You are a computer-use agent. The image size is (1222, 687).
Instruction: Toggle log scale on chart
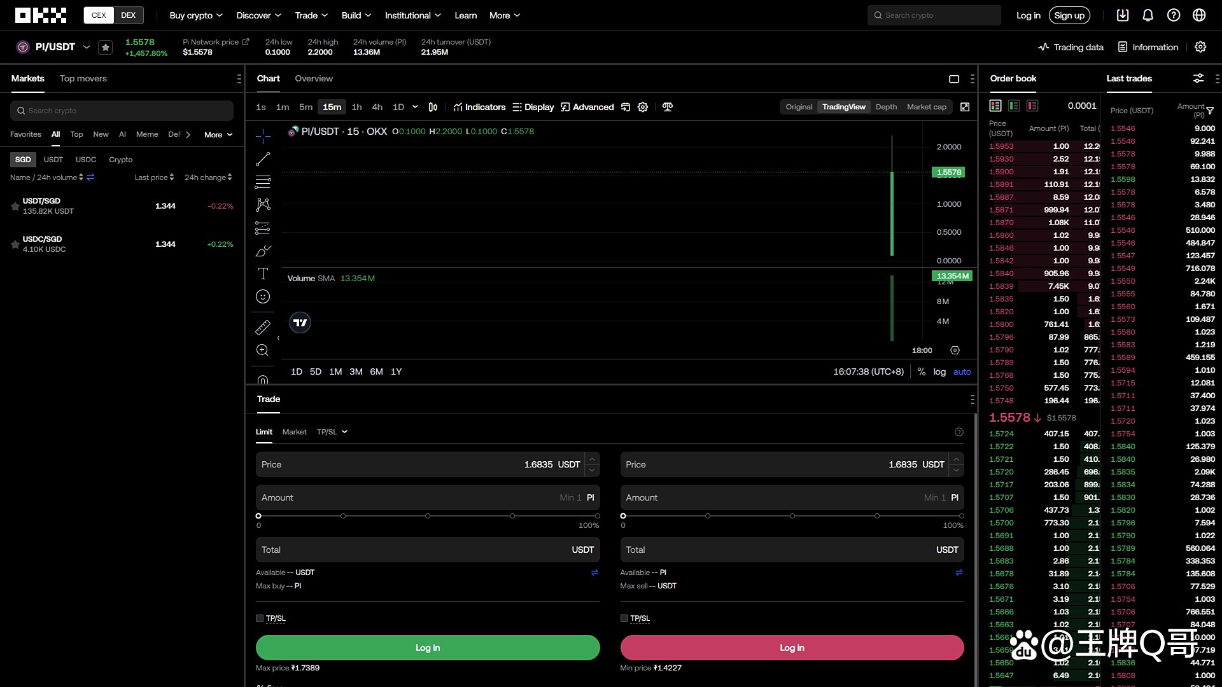(x=939, y=372)
